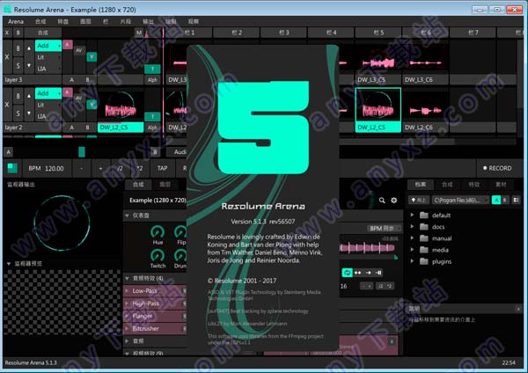The height and width of the screenshot is (373, 528).
Task: Toggle composition master M button
Action: (x=139, y=33)
